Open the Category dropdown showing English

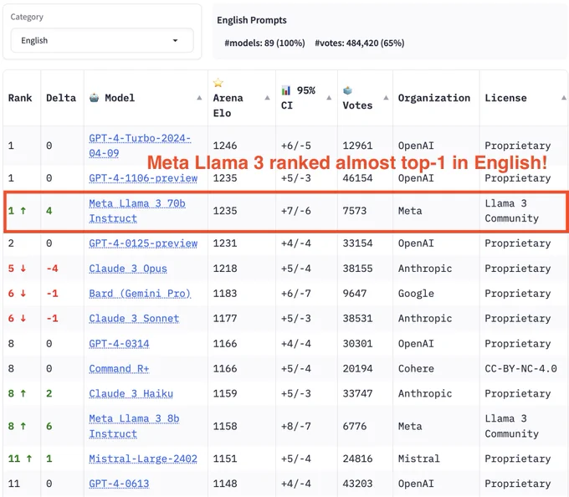(102, 40)
